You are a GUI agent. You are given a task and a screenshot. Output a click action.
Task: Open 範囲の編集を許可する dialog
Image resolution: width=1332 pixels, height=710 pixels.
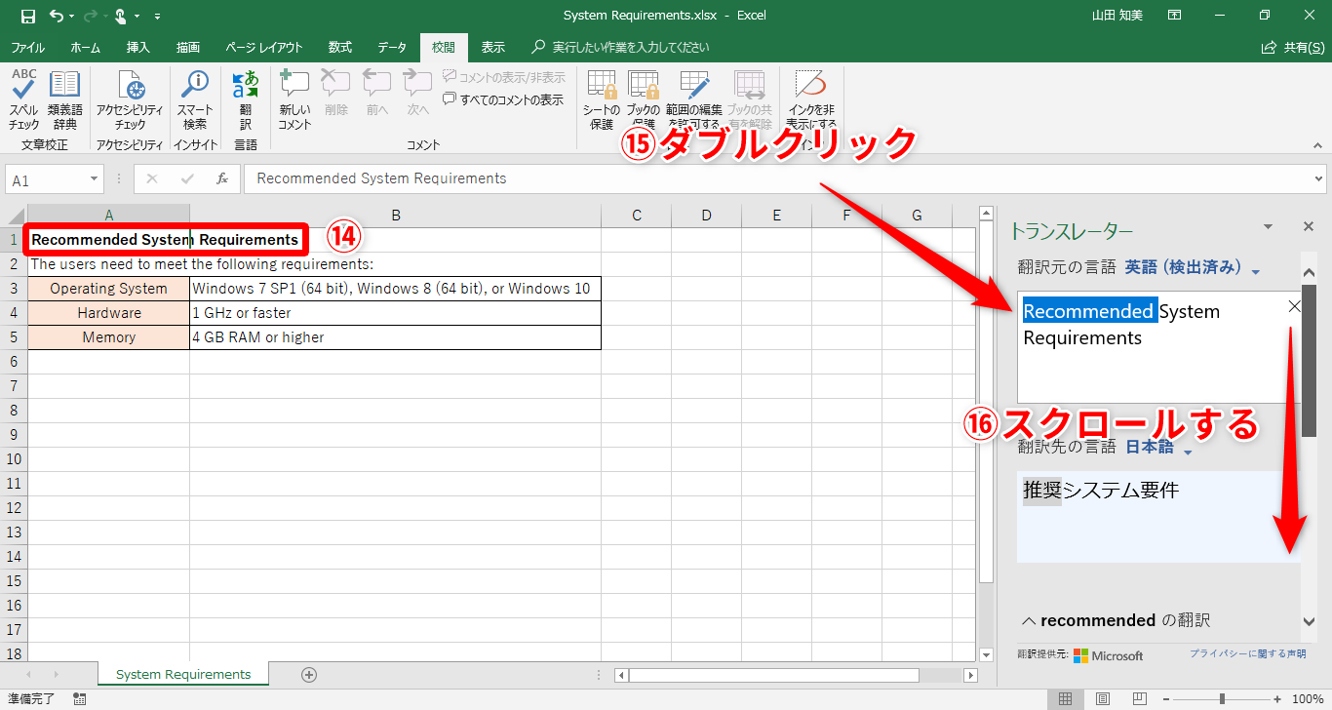click(694, 99)
